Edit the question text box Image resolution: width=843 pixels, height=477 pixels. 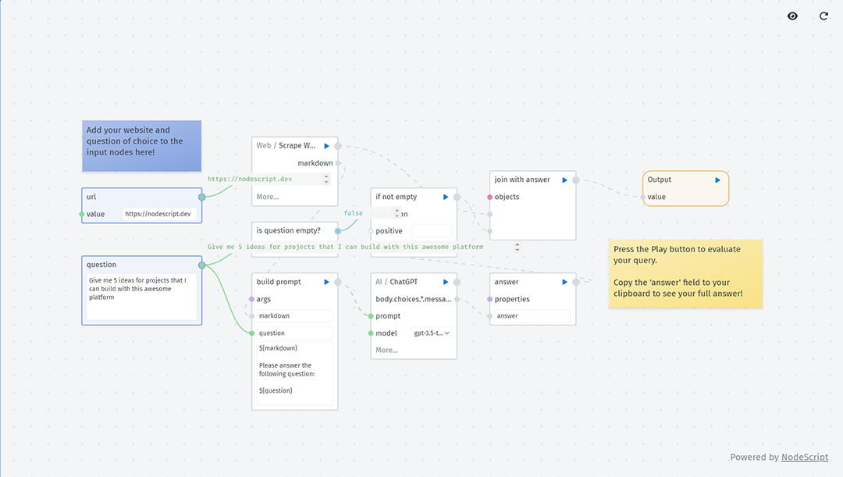[142, 297]
